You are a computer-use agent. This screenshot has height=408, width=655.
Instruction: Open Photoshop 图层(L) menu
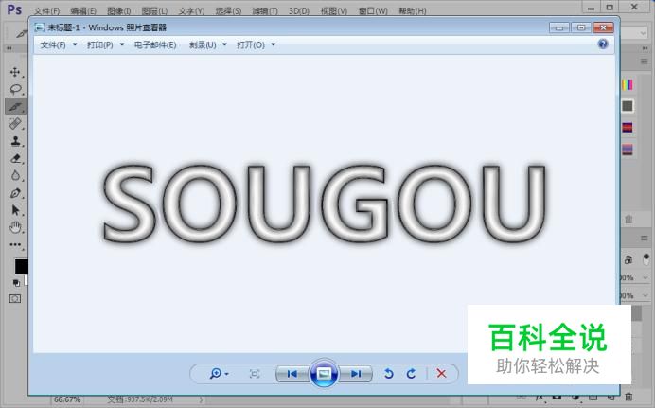pyautogui.click(x=154, y=10)
